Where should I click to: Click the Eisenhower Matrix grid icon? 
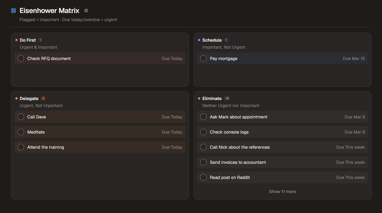14,11
